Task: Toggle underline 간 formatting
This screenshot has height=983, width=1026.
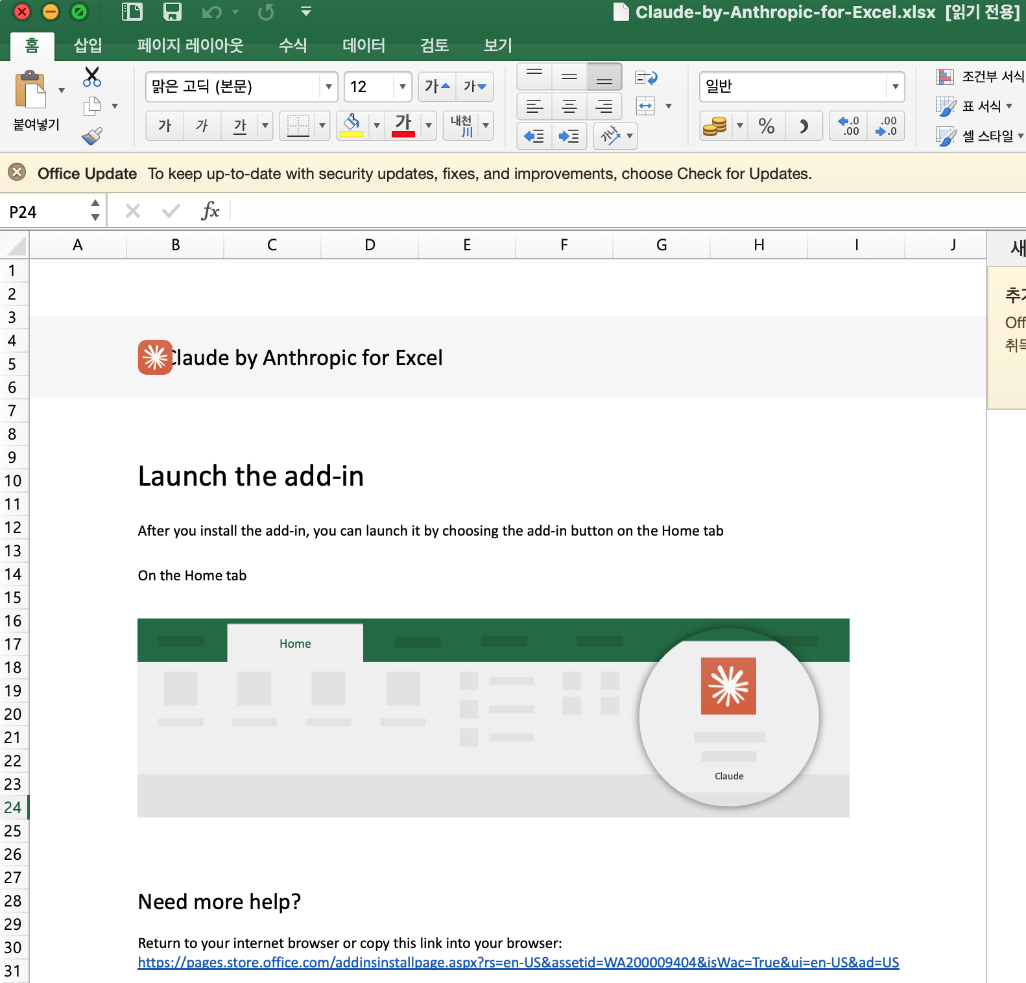Action: [x=240, y=125]
